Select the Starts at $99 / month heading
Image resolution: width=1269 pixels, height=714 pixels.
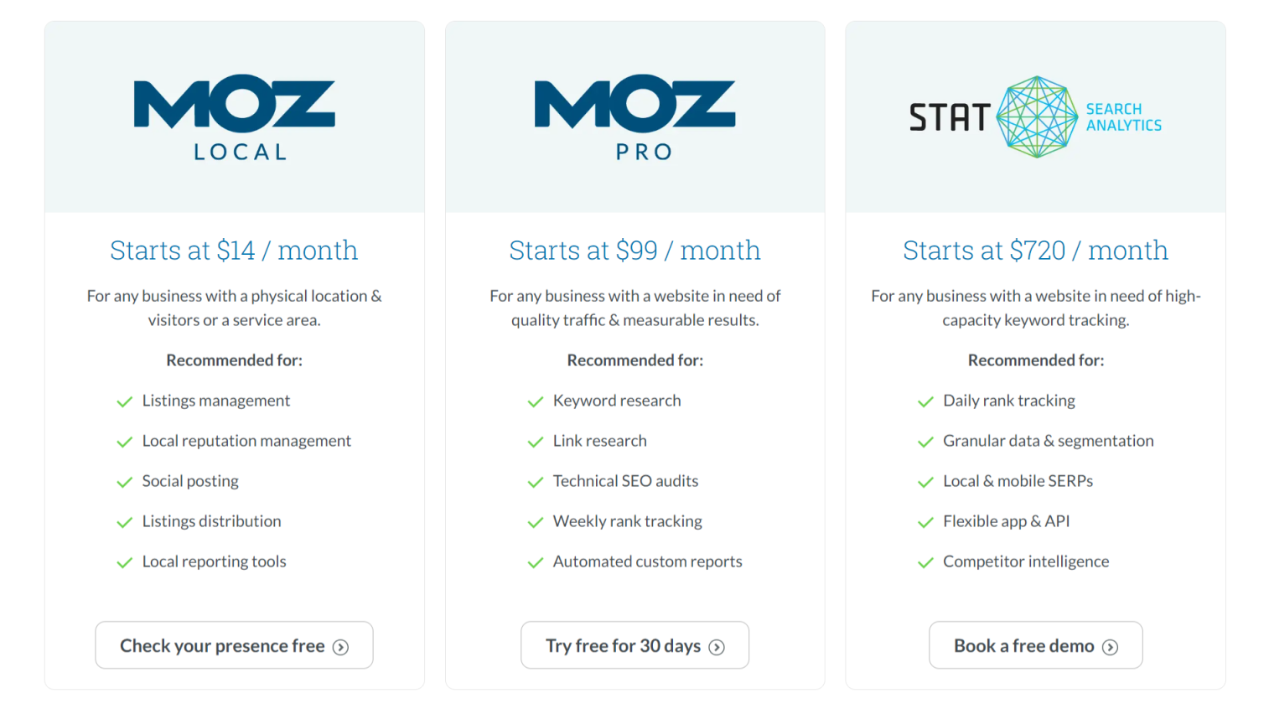pos(634,250)
